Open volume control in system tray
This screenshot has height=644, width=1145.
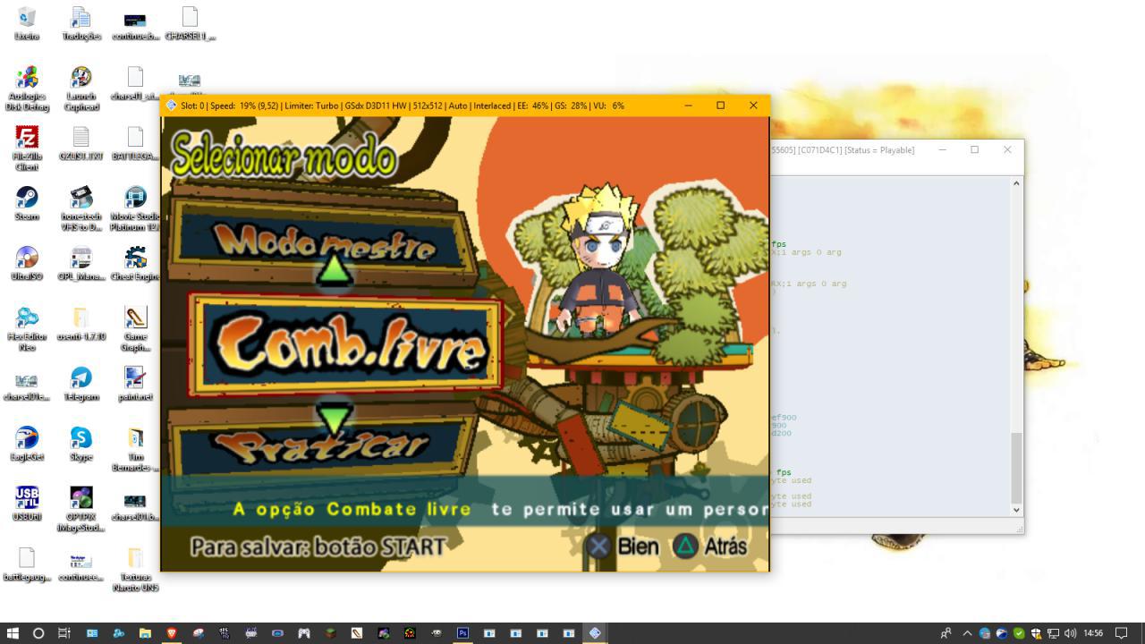[x=1070, y=633]
